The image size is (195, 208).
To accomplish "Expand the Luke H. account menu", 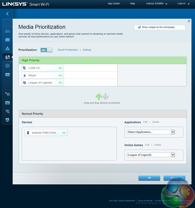I will 183,4.
